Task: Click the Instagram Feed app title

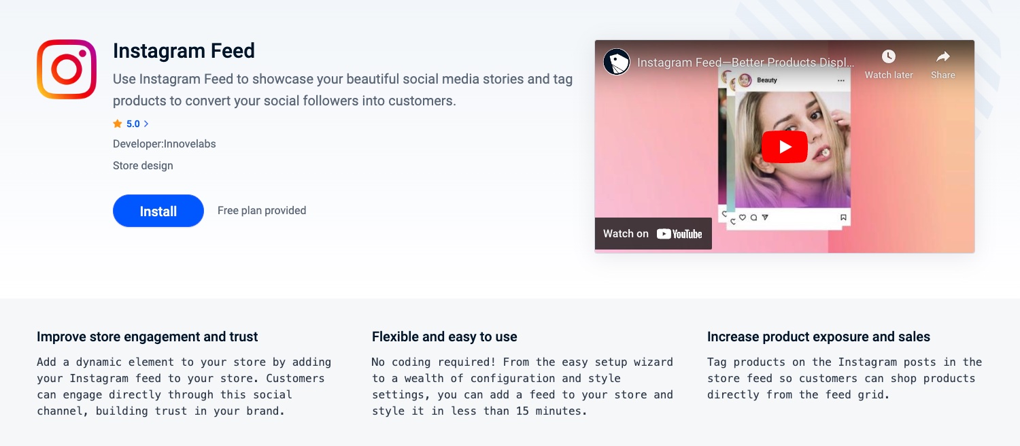Action: point(184,51)
